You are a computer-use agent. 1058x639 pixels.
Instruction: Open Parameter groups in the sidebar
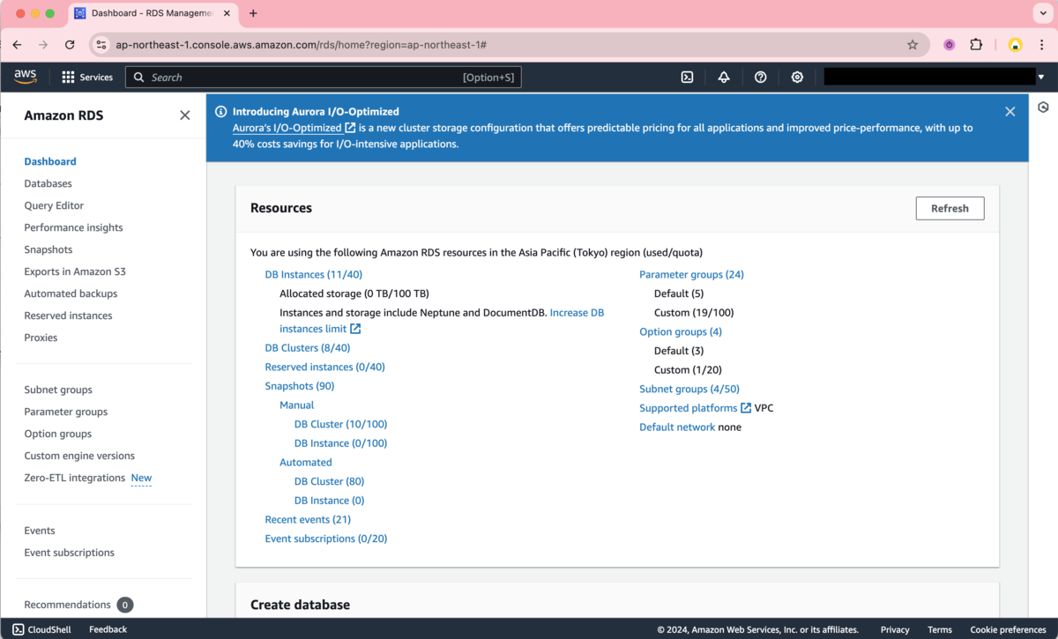[x=66, y=412]
